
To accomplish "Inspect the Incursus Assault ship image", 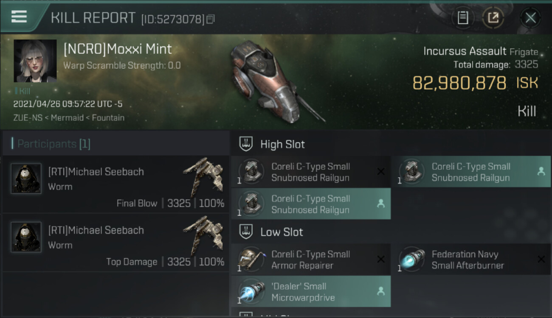I will pyautogui.click(x=272, y=81).
